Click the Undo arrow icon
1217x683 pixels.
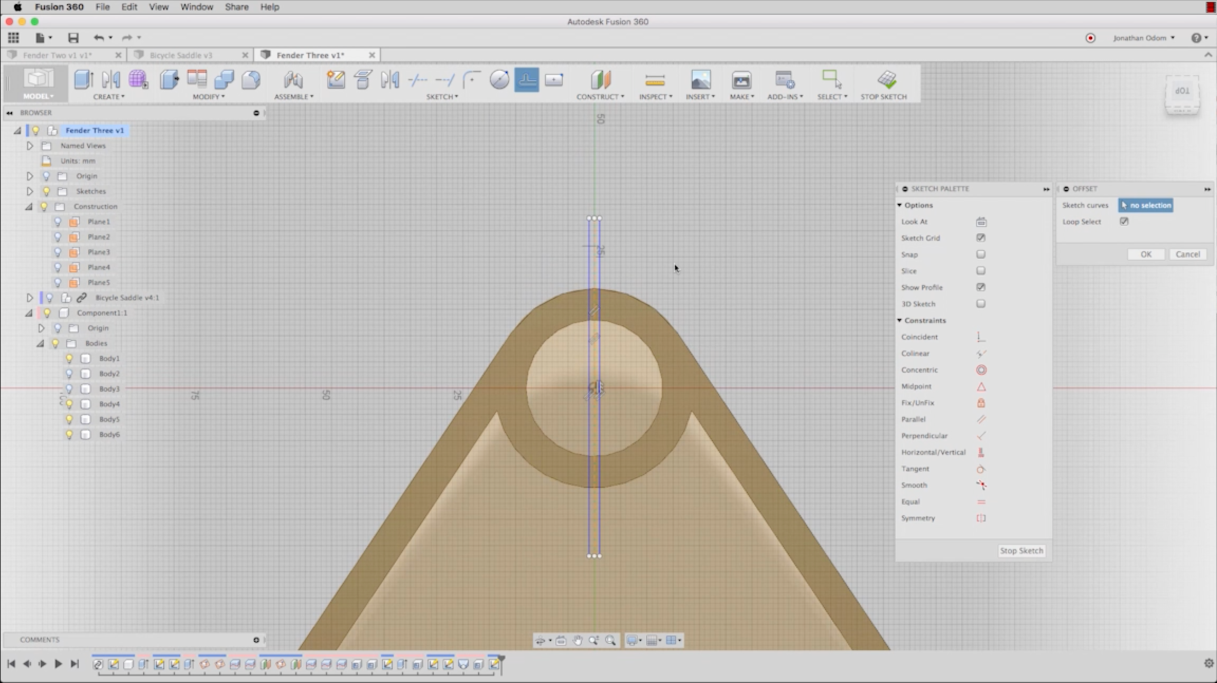click(98, 37)
